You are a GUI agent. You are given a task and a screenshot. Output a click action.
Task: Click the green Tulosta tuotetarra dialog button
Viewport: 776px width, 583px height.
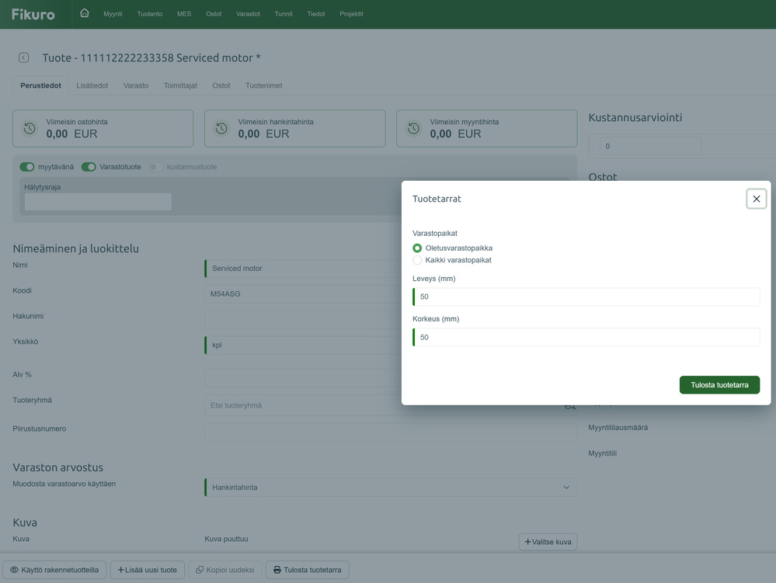coord(719,385)
